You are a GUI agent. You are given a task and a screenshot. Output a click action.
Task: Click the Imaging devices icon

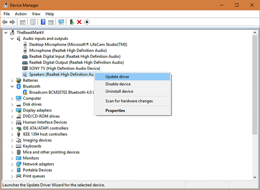19,141
